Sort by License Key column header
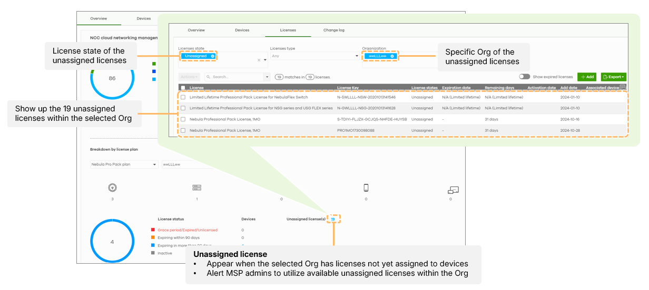The width and height of the screenshot is (649, 290). click(x=348, y=88)
